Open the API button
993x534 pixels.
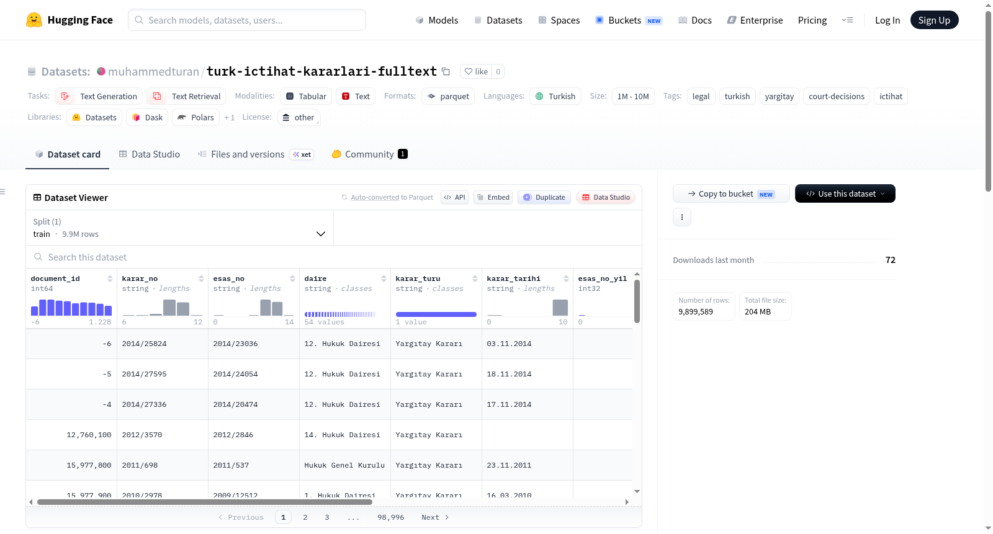pos(454,197)
